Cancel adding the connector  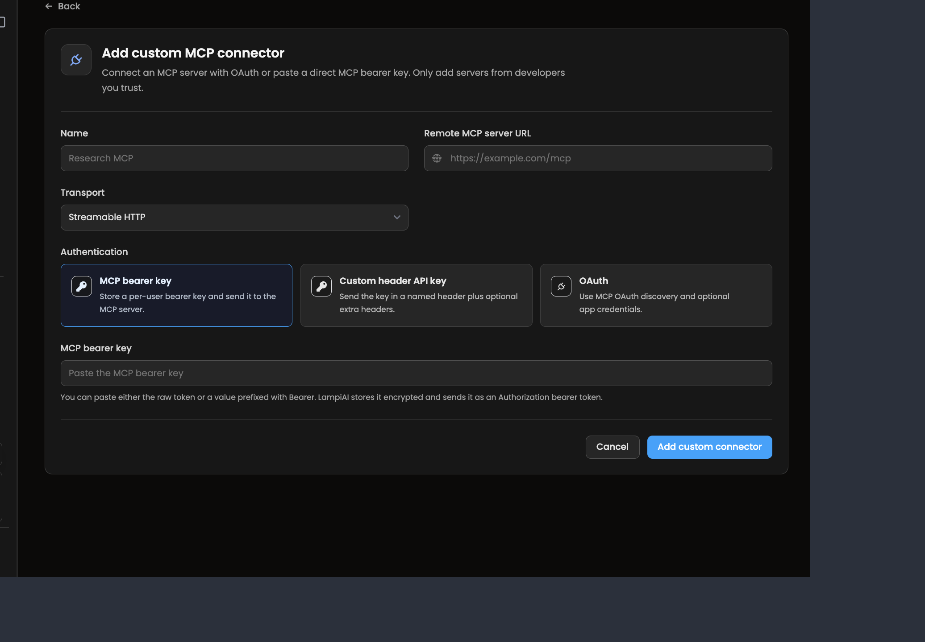point(612,447)
